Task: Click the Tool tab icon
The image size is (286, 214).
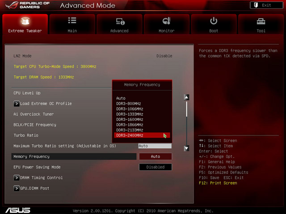Action: (261, 21)
